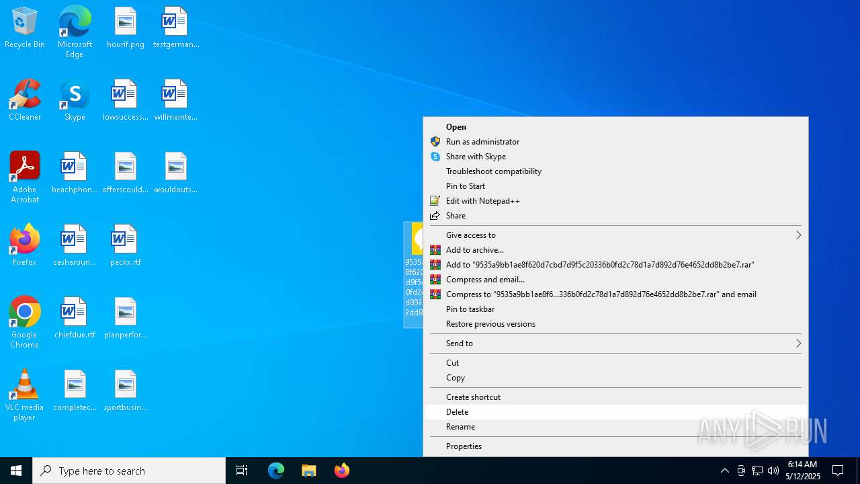Select the testgerman Word document icon

(176, 28)
